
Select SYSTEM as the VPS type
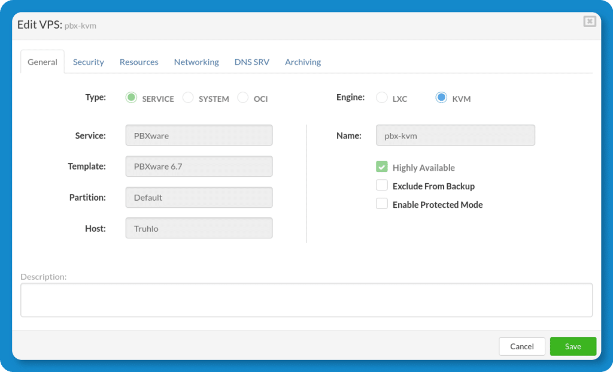[187, 98]
